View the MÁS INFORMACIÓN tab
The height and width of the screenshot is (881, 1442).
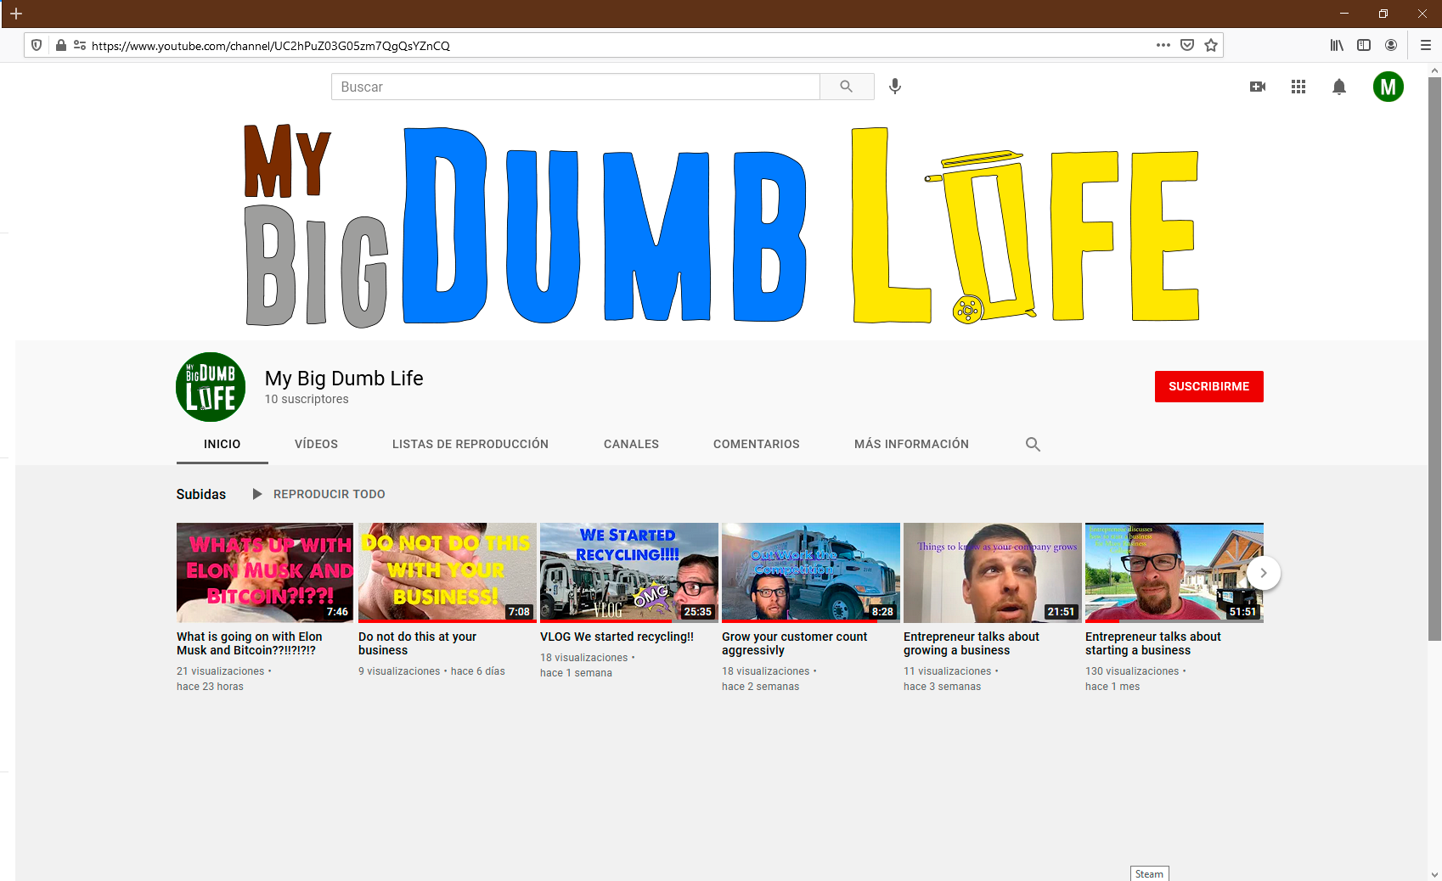coord(911,444)
